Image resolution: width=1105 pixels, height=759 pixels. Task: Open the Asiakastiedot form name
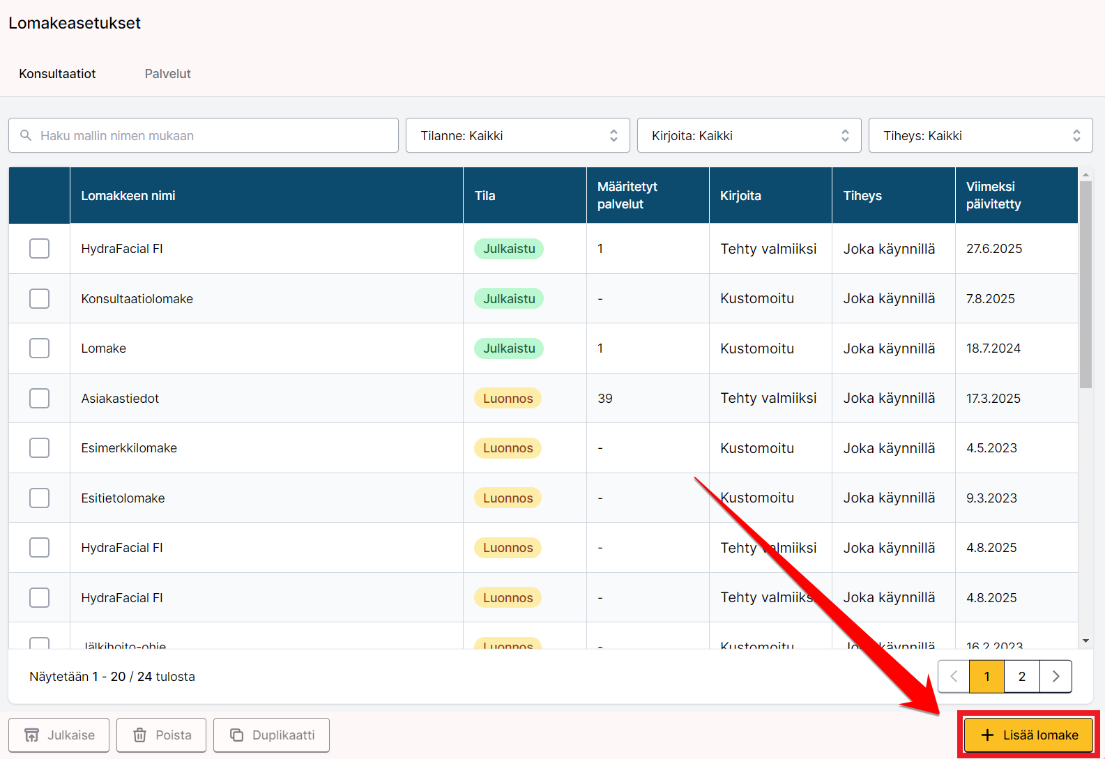pyautogui.click(x=120, y=399)
